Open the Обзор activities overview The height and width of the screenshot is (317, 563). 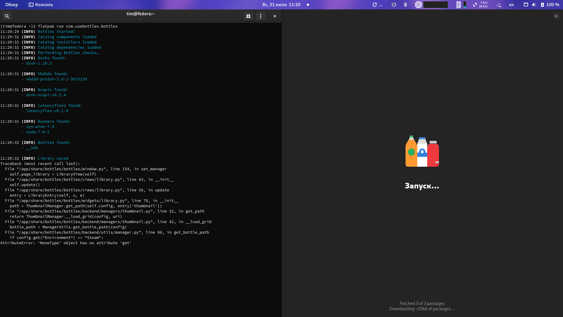coord(11,5)
